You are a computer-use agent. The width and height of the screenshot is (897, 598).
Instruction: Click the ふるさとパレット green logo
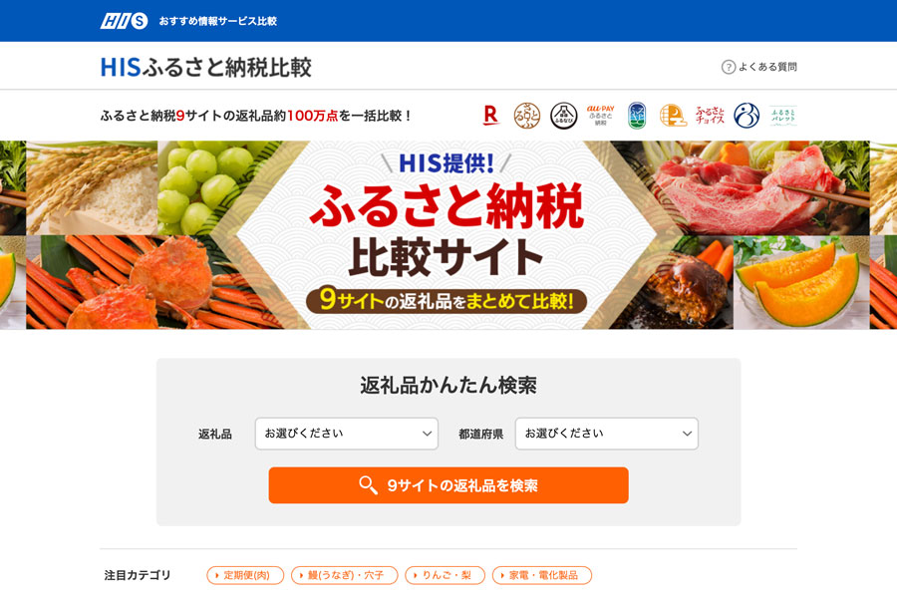pyautogui.click(x=782, y=115)
